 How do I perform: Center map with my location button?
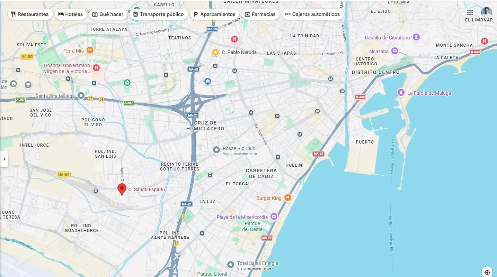(x=487, y=273)
